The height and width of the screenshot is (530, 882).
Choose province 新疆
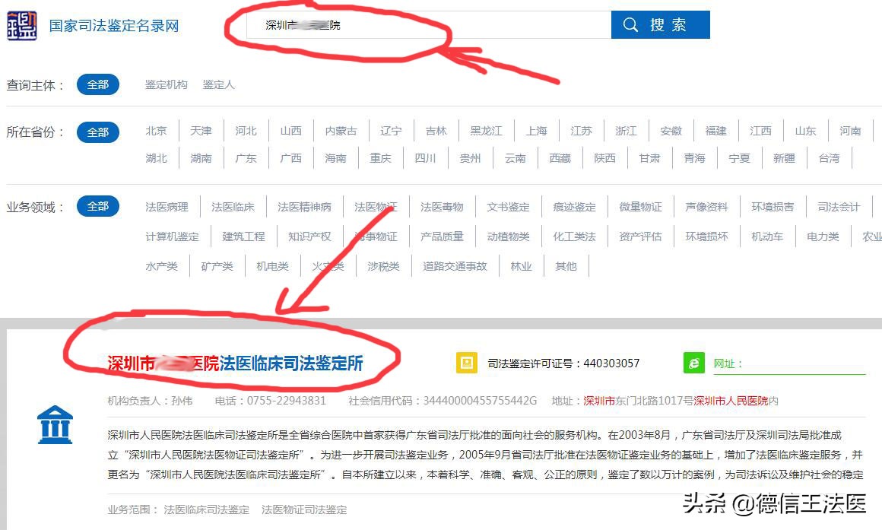784,158
